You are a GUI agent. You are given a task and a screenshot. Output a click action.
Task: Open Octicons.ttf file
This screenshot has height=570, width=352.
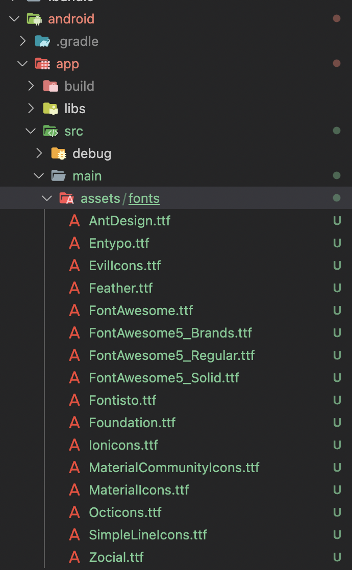coord(125,512)
